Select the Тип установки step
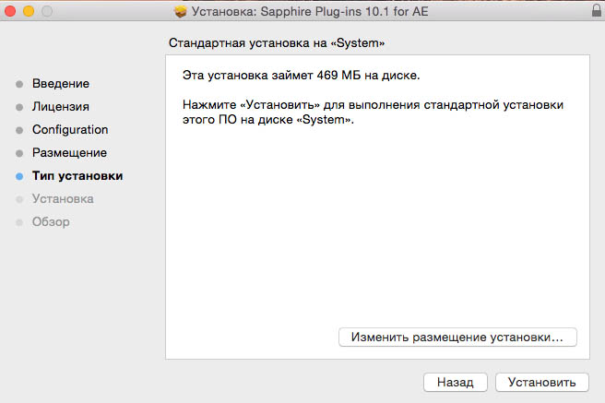This screenshot has width=605, height=403. click(x=77, y=176)
